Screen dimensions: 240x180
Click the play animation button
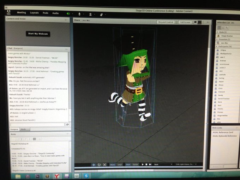(x=143, y=164)
